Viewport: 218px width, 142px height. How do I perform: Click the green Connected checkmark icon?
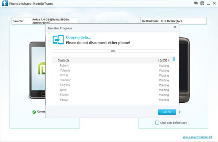click(34, 112)
